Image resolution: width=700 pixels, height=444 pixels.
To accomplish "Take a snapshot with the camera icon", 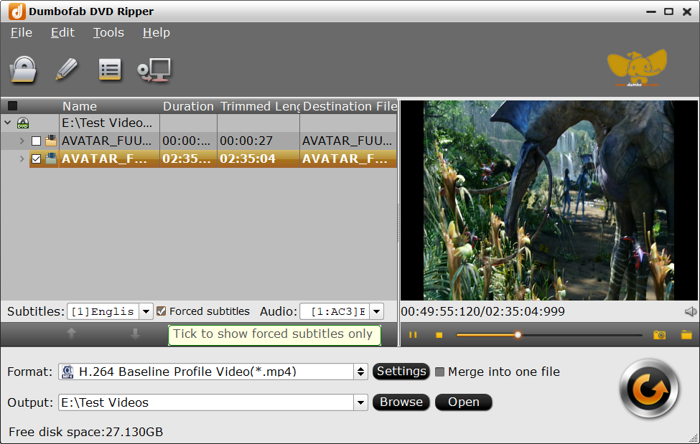I will click(x=659, y=335).
